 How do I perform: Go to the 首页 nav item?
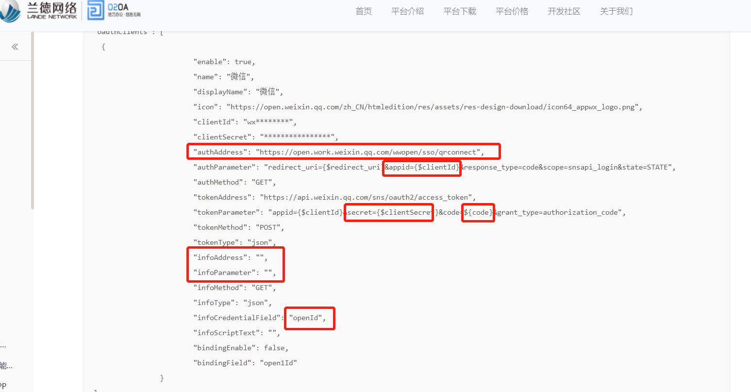pyautogui.click(x=364, y=11)
